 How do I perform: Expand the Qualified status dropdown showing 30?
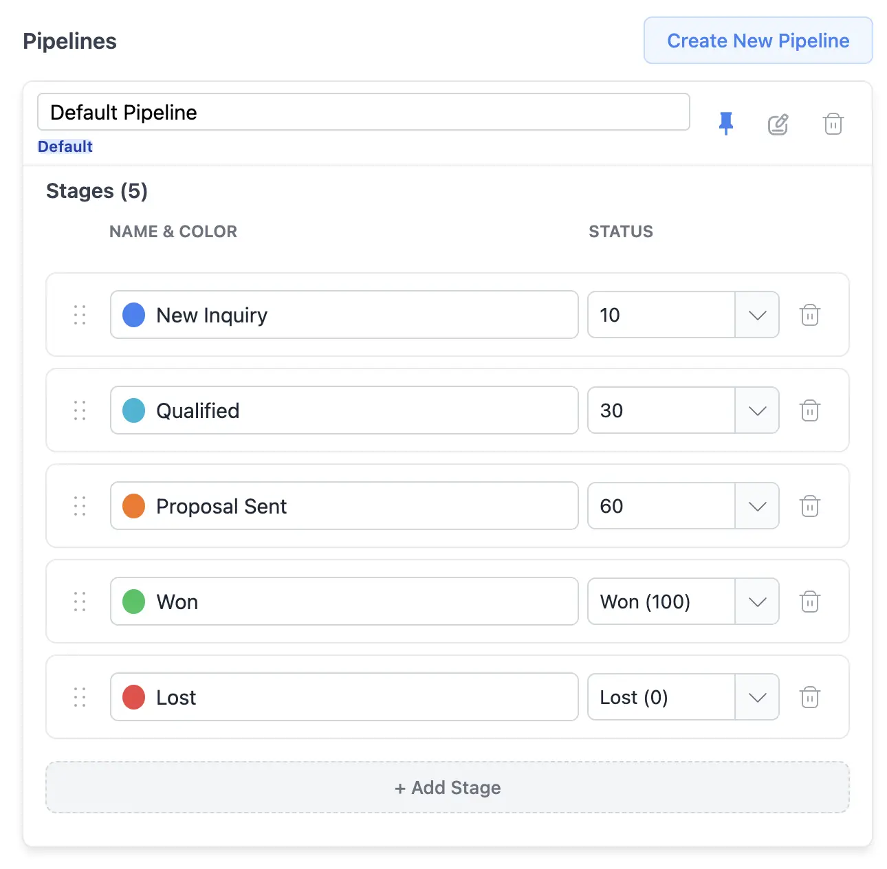coord(683,410)
